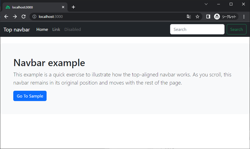Reload the page with the refresh icon
Screen dimensions: 250x149
click(24, 17)
